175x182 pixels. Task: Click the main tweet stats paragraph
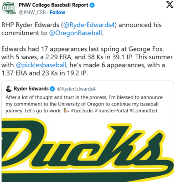(87, 61)
